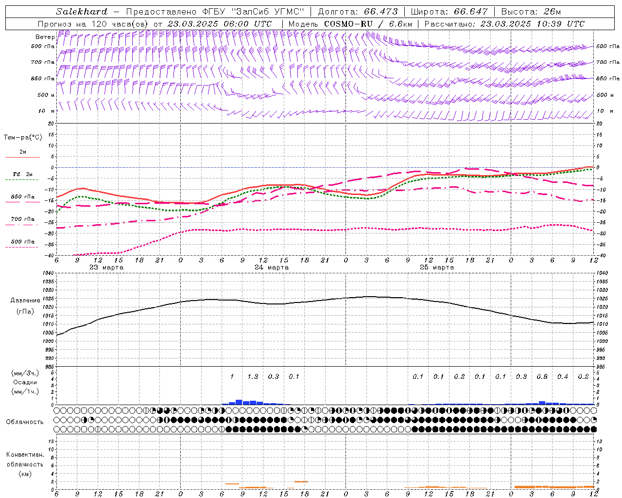Click the date label 25 марта
This screenshot has width=622, height=498.
click(437, 267)
